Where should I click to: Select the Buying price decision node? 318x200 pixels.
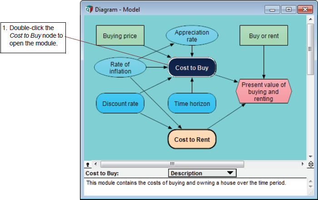[120, 35]
